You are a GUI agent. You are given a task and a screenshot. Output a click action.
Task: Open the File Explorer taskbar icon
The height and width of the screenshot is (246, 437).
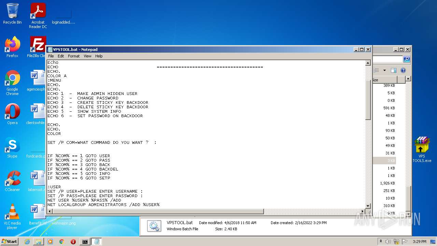[39, 242]
